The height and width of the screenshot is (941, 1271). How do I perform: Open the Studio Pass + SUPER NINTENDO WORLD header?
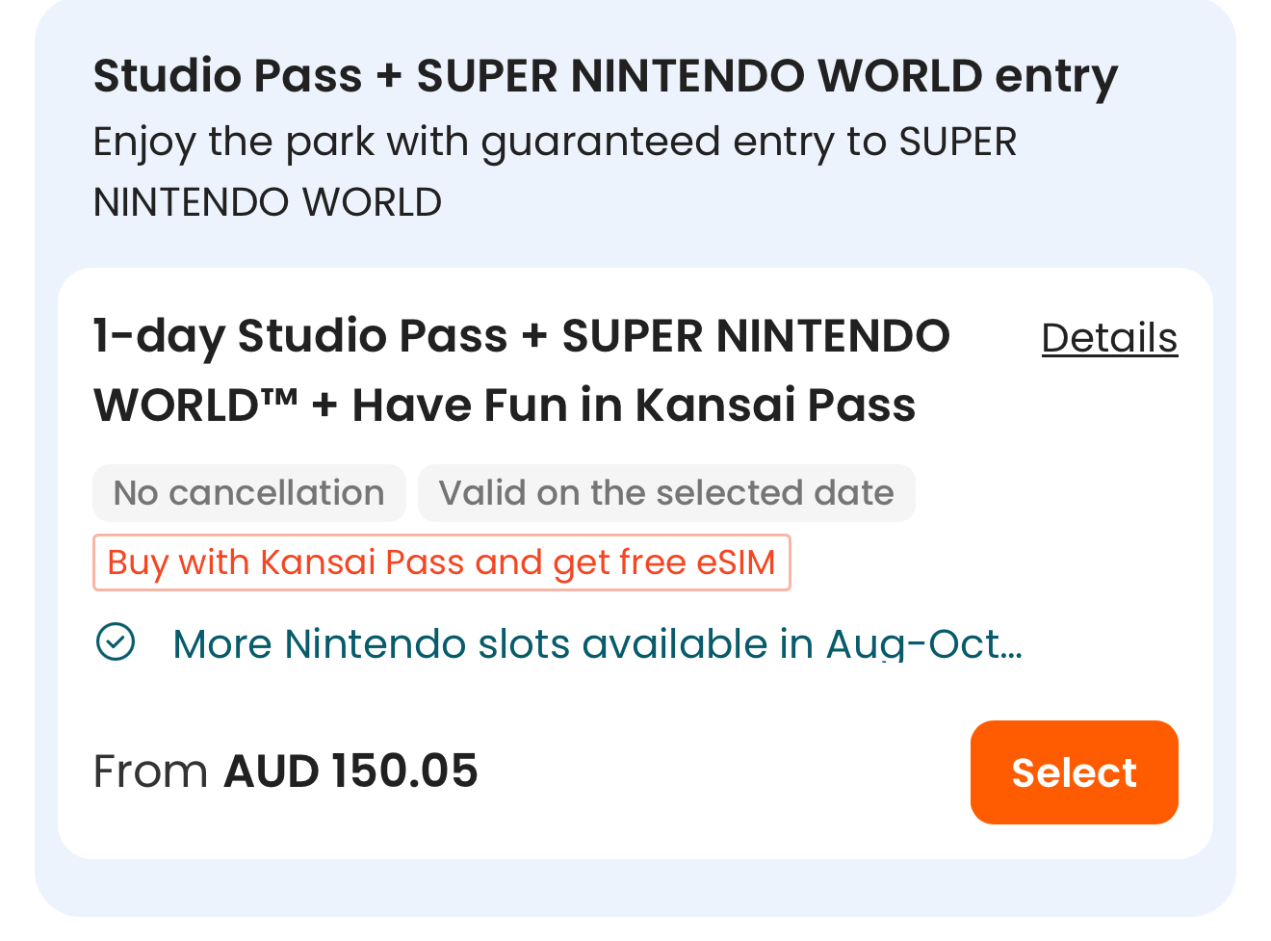tap(605, 75)
